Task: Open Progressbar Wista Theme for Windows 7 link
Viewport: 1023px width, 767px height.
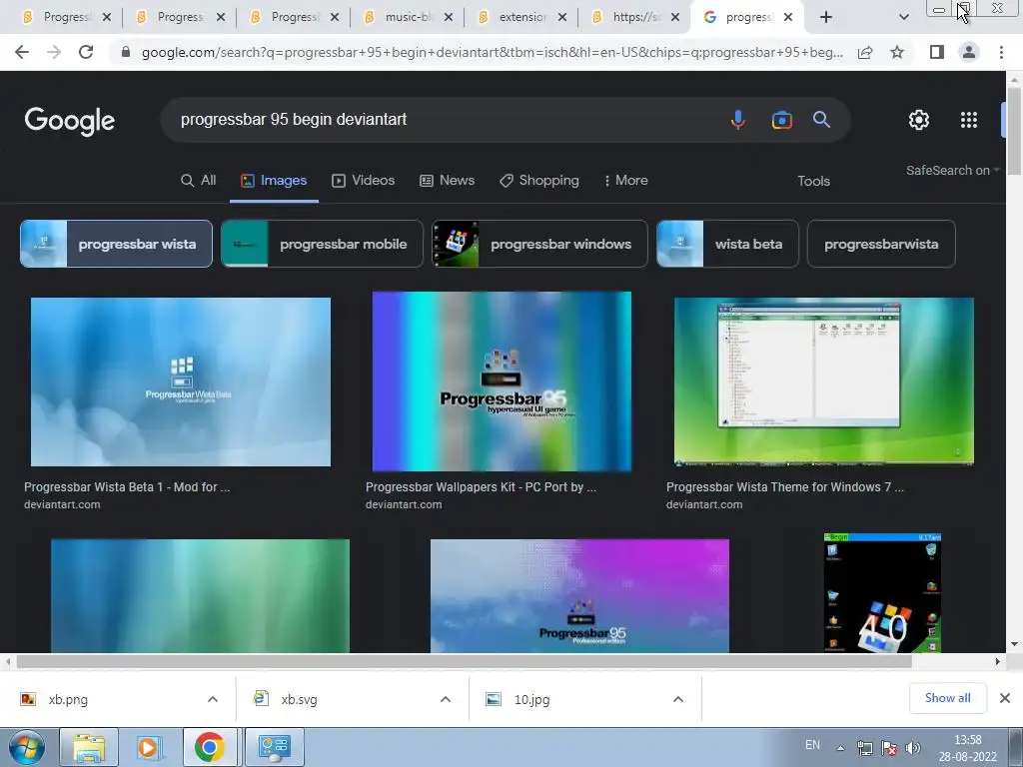Action: pos(785,487)
